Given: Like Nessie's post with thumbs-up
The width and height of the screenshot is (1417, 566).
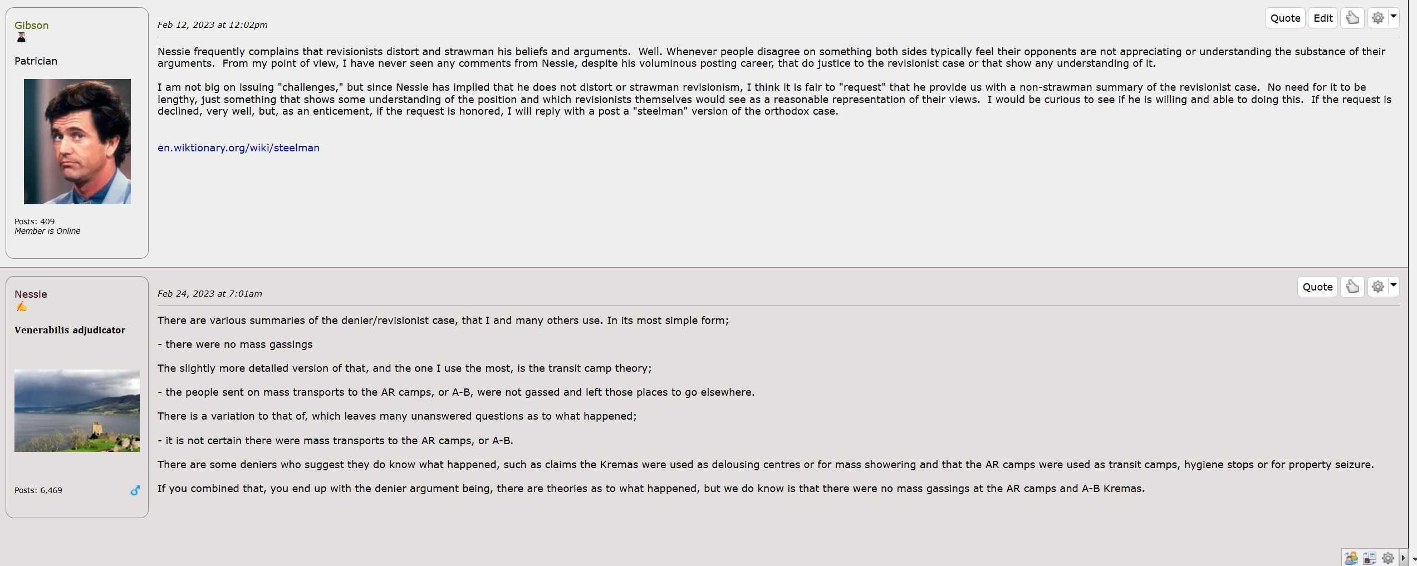Looking at the screenshot, I should (x=1352, y=287).
